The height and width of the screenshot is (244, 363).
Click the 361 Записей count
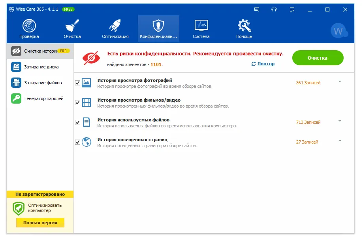[308, 83]
